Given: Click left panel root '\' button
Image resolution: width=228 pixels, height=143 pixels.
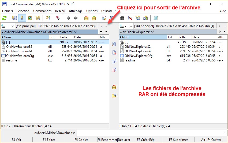Looking at the screenshot, I should click(101, 26).
